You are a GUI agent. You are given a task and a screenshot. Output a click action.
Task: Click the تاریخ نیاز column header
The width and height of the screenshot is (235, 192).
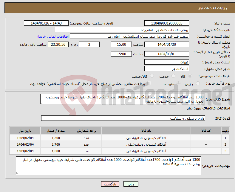[25, 131]
